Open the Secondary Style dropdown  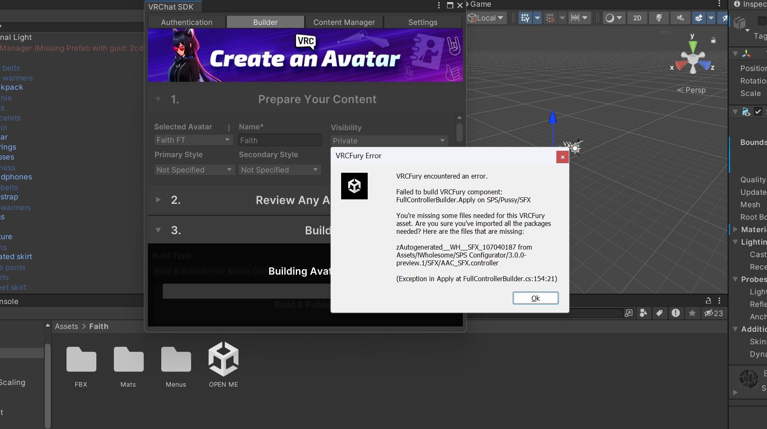280,170
